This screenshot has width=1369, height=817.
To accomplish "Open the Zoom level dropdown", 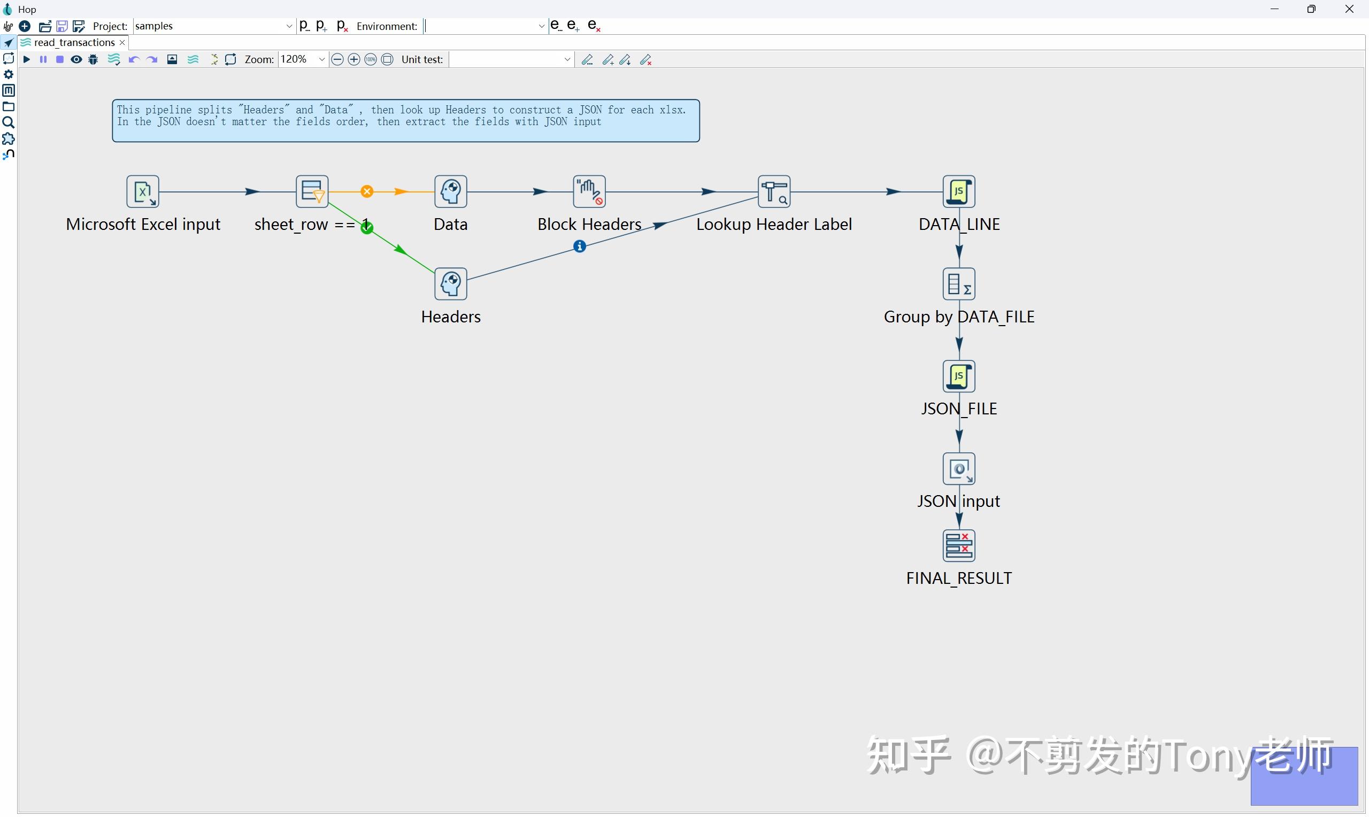I will coord(321,59).
